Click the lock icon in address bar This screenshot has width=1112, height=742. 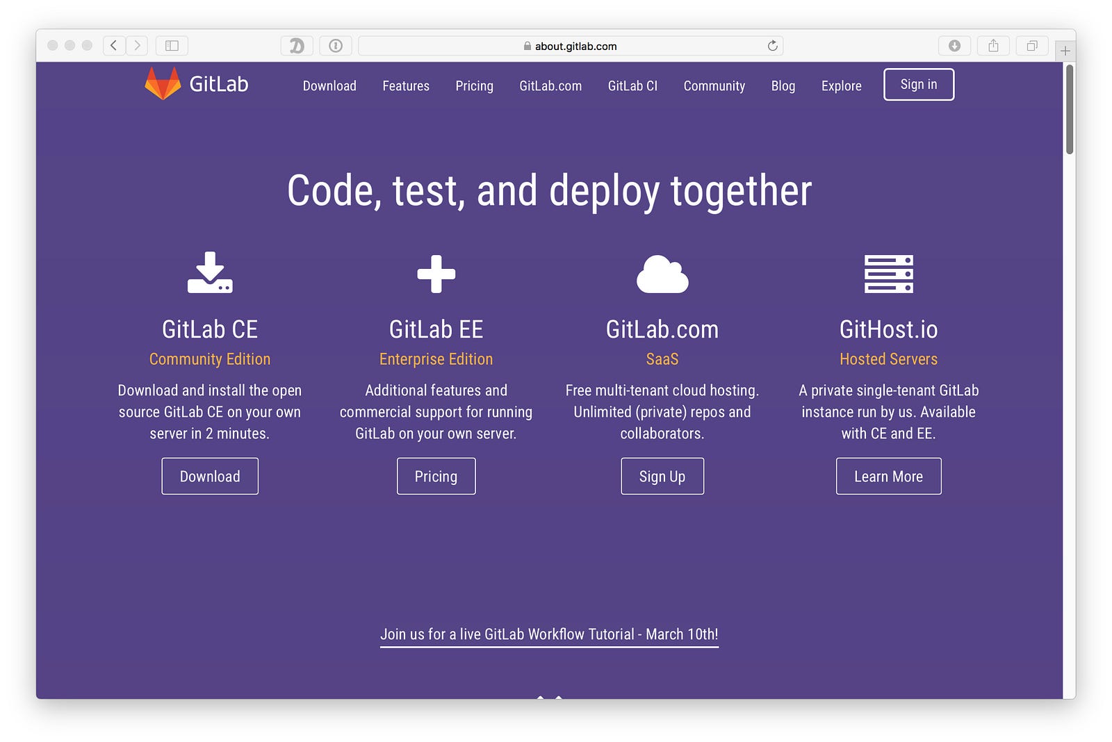(528, 46)
